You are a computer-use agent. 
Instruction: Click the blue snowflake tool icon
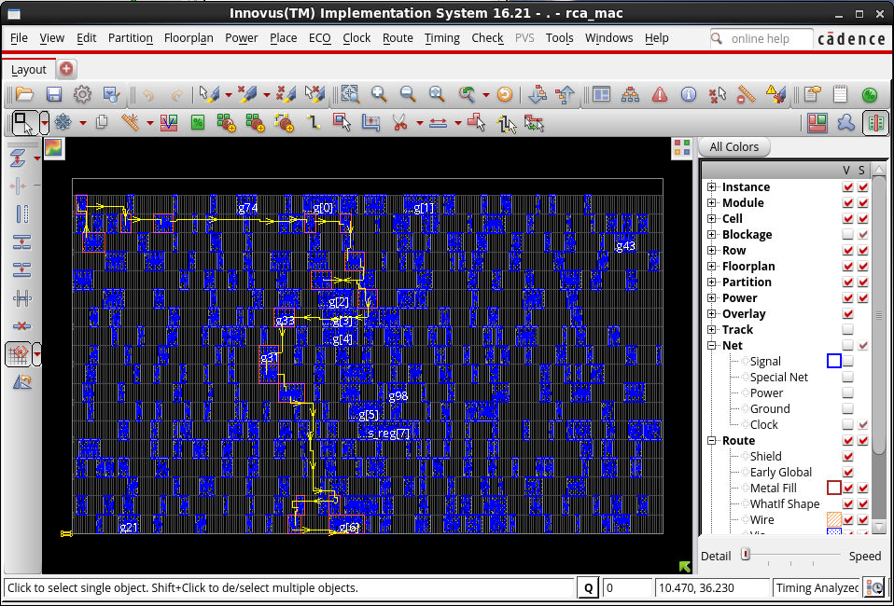[63, 122]
